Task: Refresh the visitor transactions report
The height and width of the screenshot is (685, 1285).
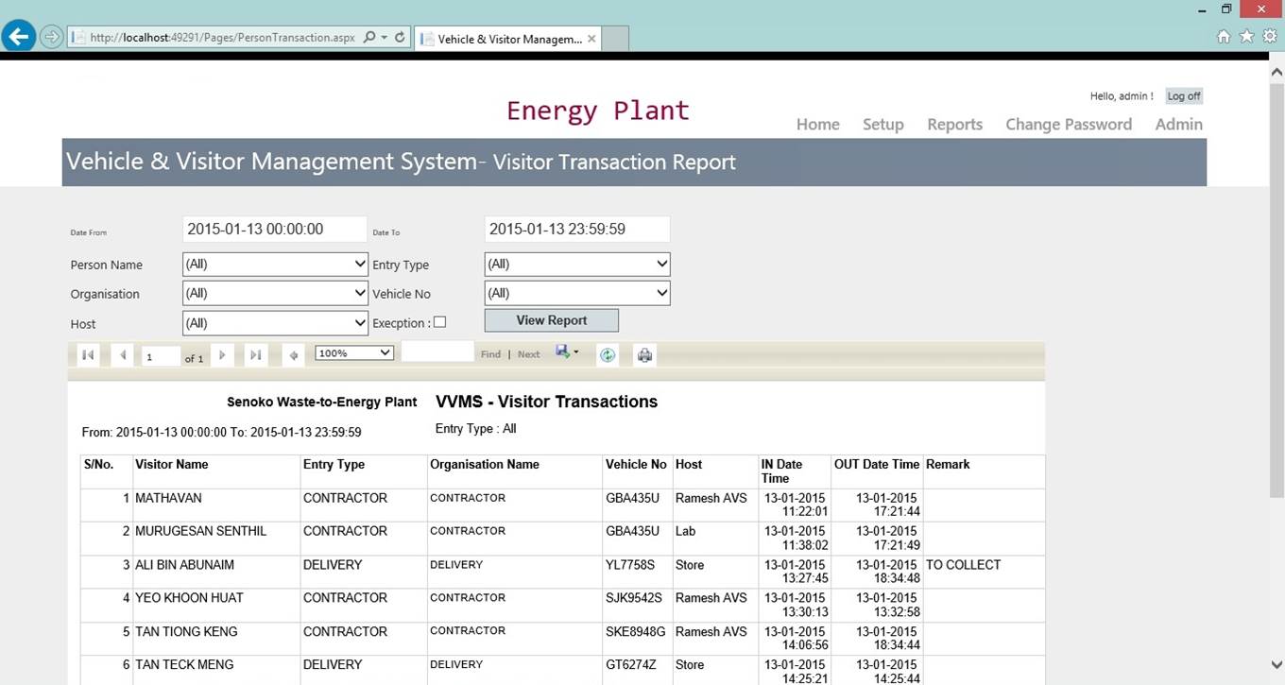Action: tap(608, 354)
